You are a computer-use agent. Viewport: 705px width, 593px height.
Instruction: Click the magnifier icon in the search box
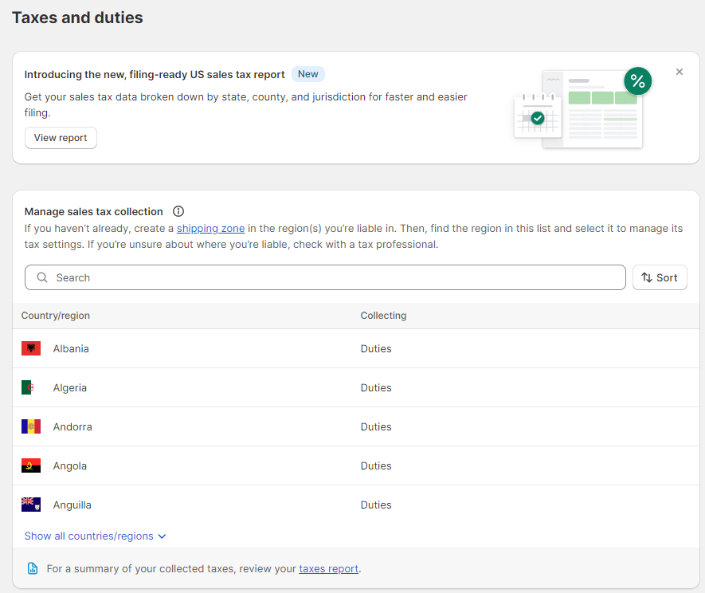pos(42,277)
